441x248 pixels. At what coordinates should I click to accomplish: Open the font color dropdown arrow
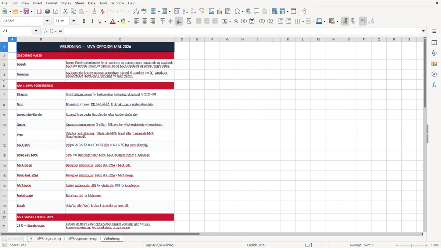pos(118,21)
